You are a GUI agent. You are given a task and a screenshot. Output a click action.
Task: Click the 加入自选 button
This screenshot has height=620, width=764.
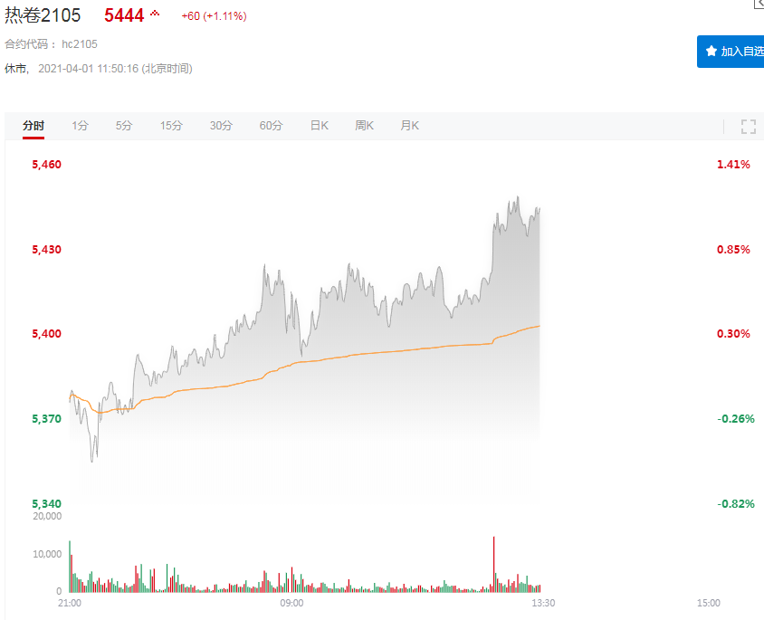[731, 52]
